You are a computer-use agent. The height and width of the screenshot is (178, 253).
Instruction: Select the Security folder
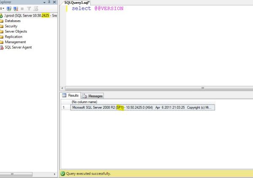(x=11, y=26)
